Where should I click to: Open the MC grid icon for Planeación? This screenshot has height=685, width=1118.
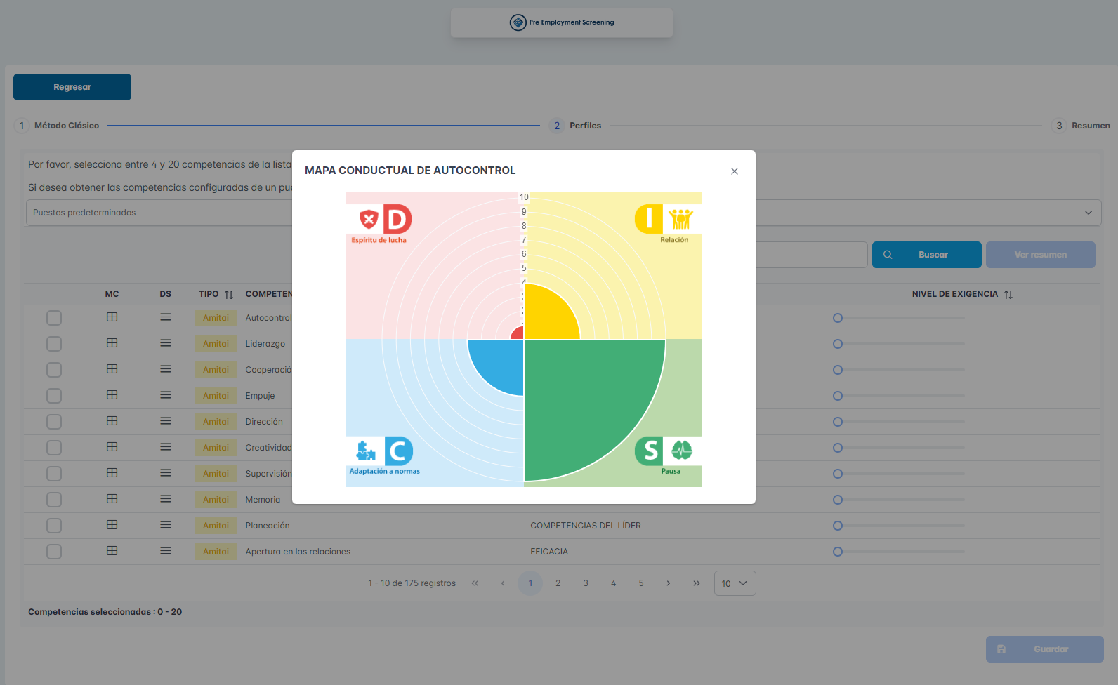(112, 525)
